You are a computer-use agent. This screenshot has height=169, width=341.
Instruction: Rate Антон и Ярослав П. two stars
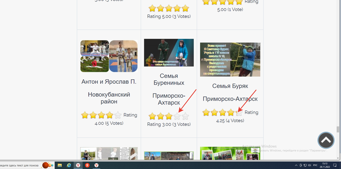coord(93,115)
